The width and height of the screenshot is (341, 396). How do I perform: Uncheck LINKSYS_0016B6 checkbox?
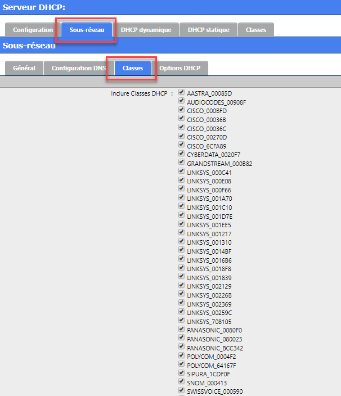181,259
